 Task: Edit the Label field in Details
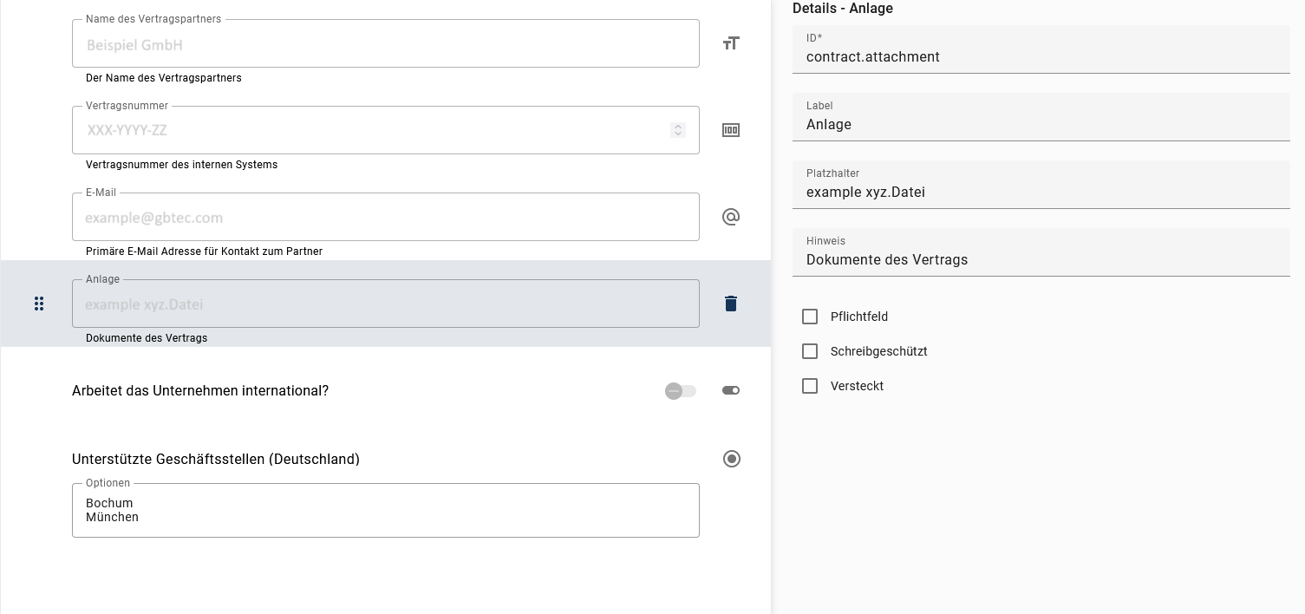click(x=1041, y=117)
